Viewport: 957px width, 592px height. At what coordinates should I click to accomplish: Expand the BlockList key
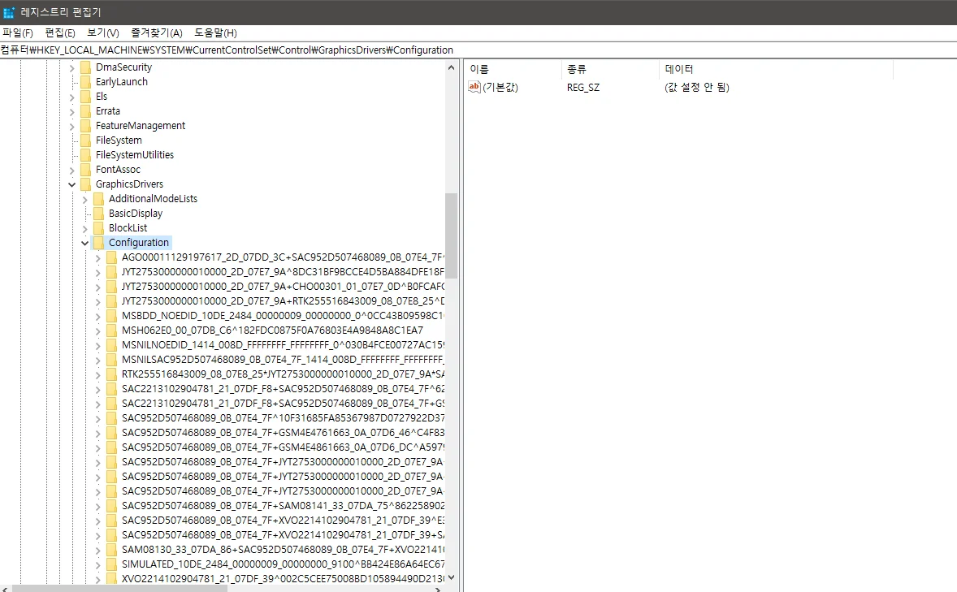tap(84, 229)
